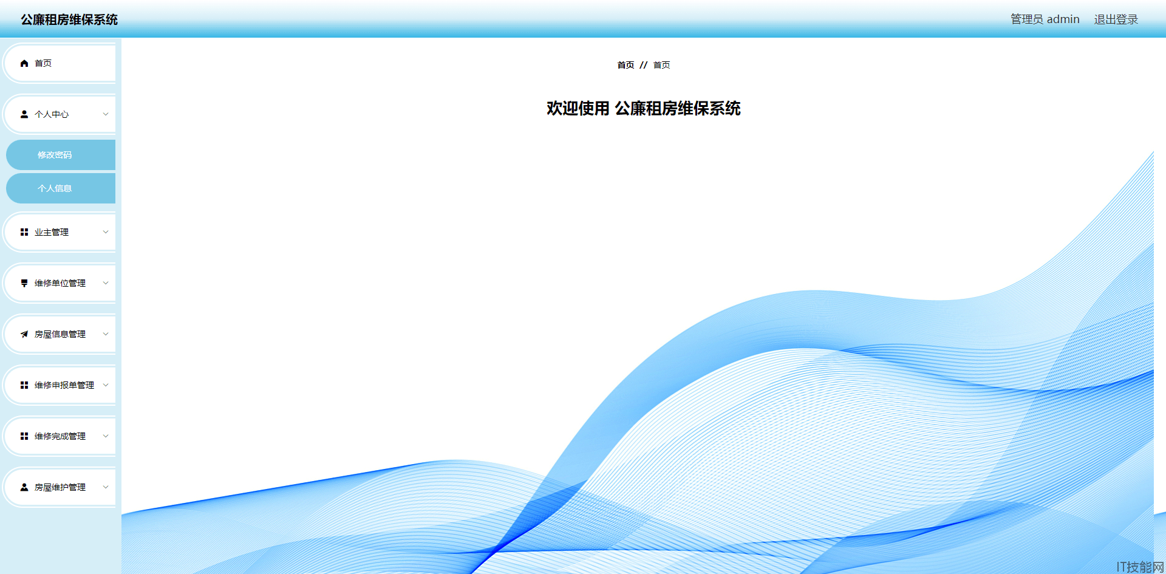This screenshot has width=1166, height=574.
Task: Click the first 首页 breadcrumb link
Action: coord(626,65)
